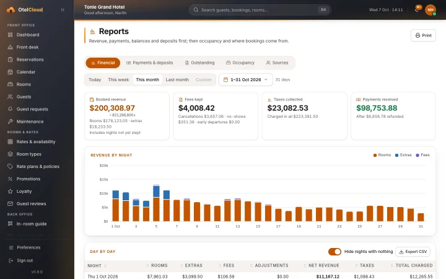
Task: Click the Reports bar chart icon
Action: tap(92, 32)
